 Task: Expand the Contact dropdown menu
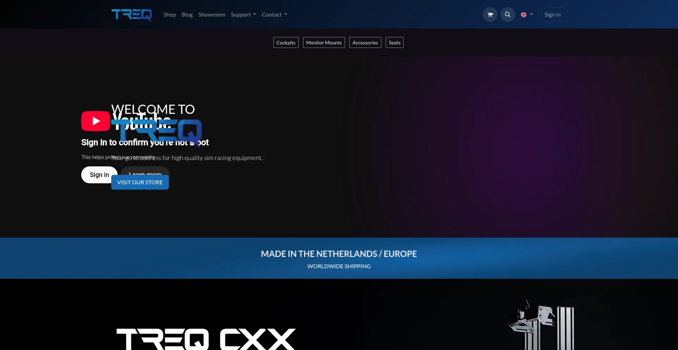click(x=274, y=14)
